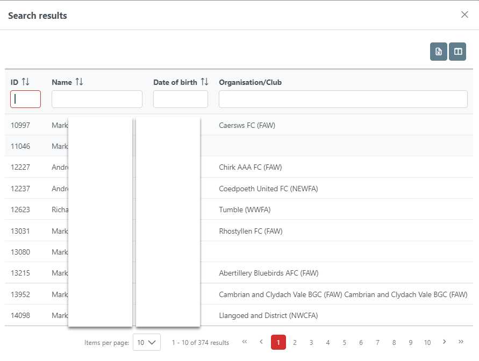Go to the next page arrow

point(444,342)
